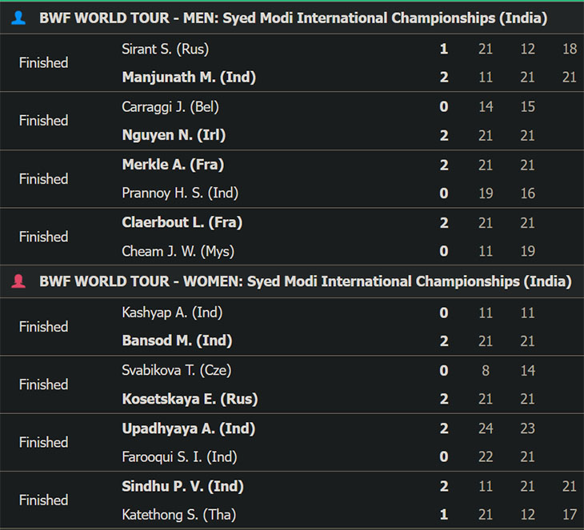Image resolution: width=584 pixels, height=530 pixels.
Task: Select player Sirant S. (Rus)
Action: pos(166,49)
